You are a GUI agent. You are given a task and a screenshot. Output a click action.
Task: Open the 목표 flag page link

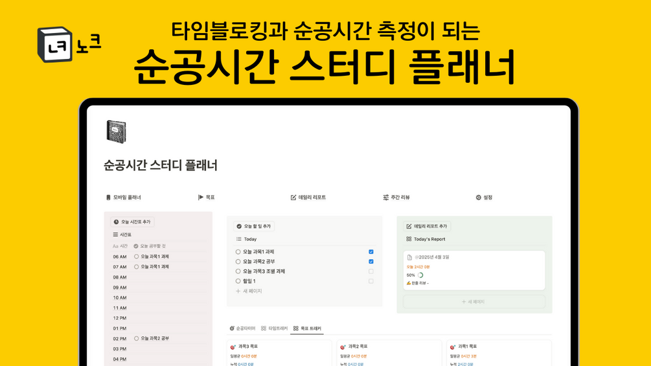(x=207, y=198)
